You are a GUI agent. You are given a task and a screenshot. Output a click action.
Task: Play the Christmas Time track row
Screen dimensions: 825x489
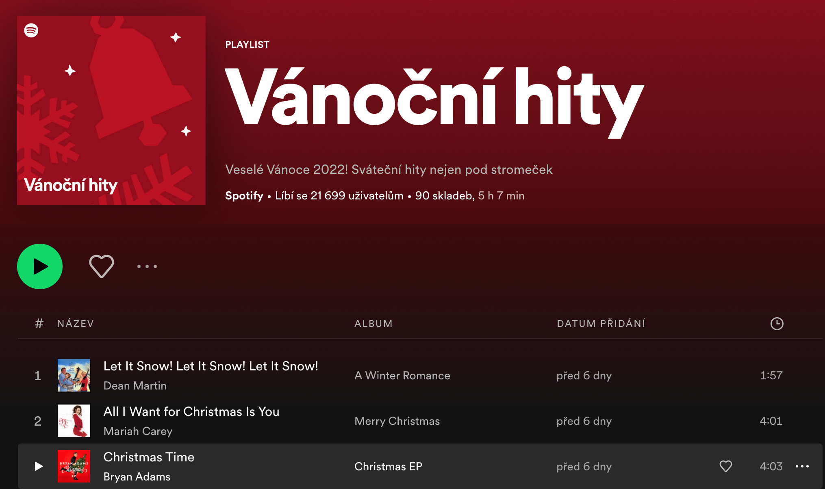click(39, 466)
